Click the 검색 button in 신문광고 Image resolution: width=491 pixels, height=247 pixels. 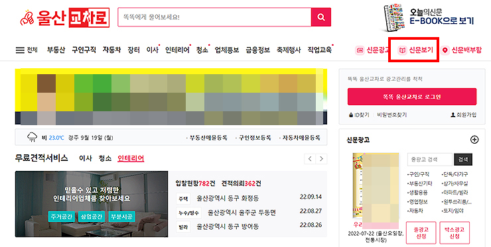click(463, 160)
